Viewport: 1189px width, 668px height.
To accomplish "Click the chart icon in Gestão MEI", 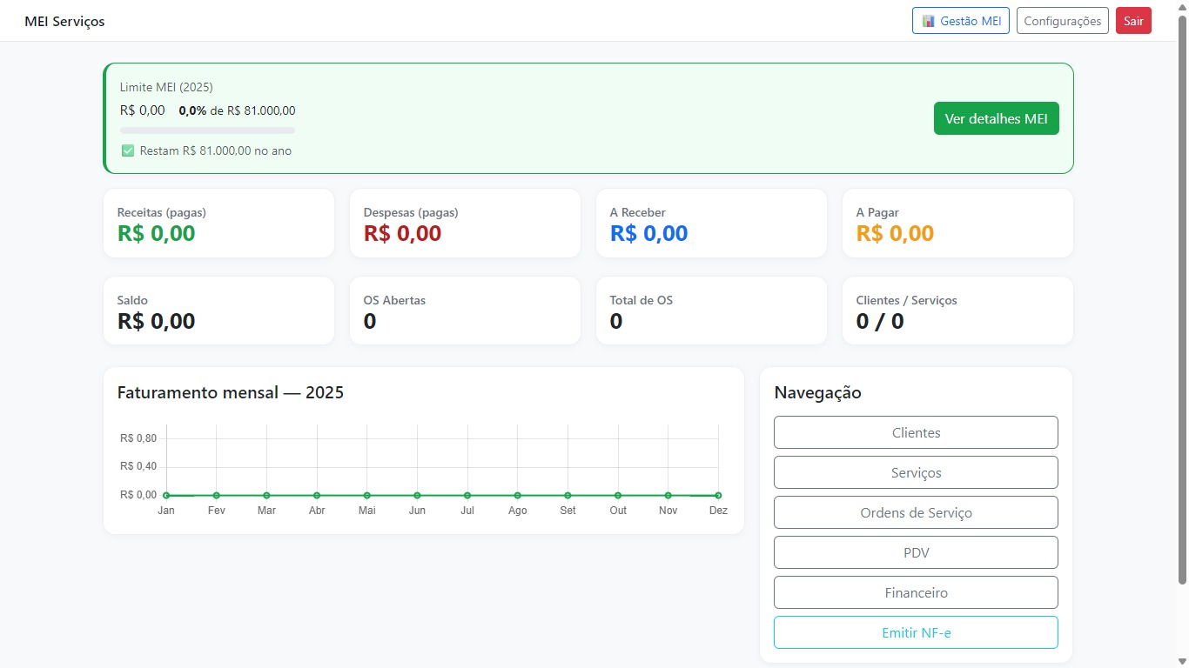I will click(928, 21).
